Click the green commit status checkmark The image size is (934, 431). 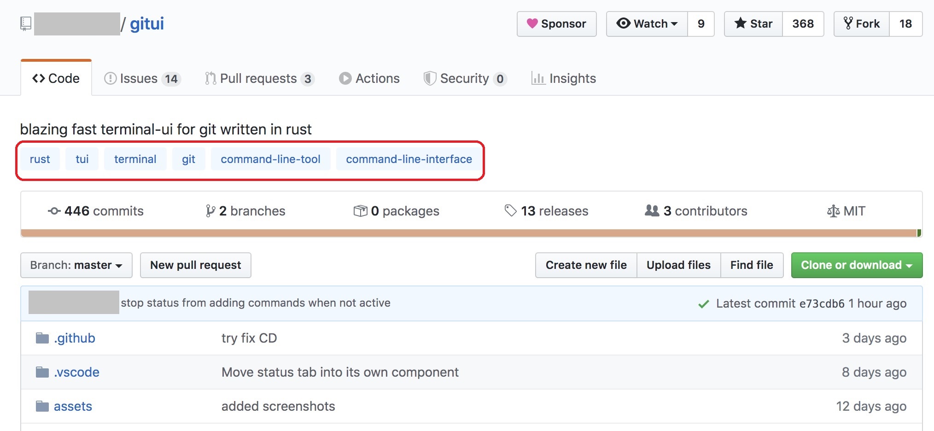pos(703,304)
